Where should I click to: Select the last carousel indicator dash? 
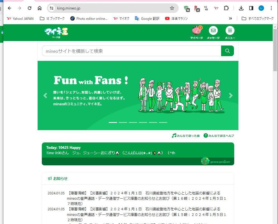pyautogui.click(x=163, y=122)
